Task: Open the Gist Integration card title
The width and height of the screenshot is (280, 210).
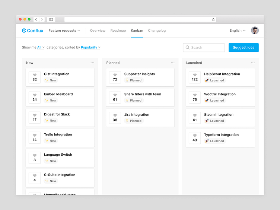Action: coord(57,74)
